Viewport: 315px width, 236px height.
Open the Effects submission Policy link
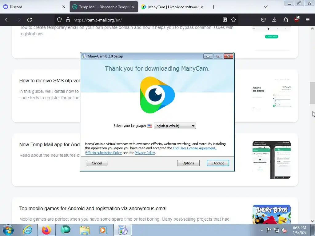pyautogui.click(x=103, y=153)
